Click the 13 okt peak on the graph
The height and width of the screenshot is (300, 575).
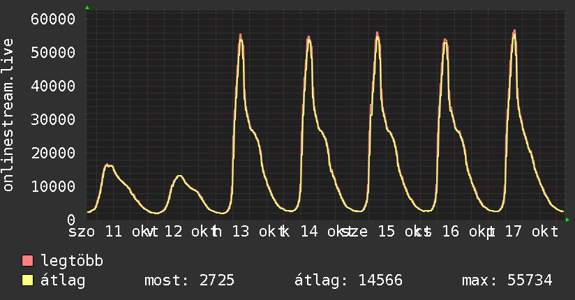[241, 36]
